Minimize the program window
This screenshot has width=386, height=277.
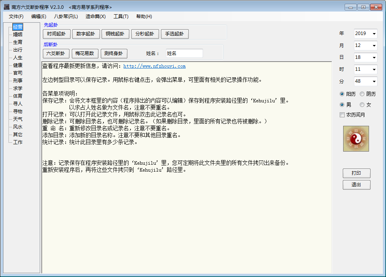tap(350, 7)
